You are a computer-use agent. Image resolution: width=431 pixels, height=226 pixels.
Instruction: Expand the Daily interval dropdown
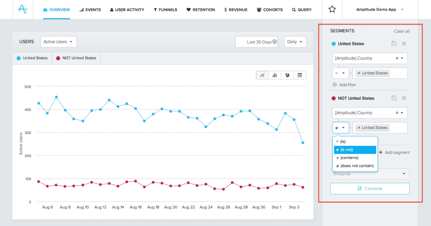[x=295, y=42]
